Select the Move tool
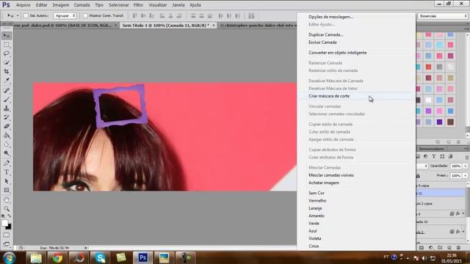This screenshot has width=470, height=264. pos(7,36)
